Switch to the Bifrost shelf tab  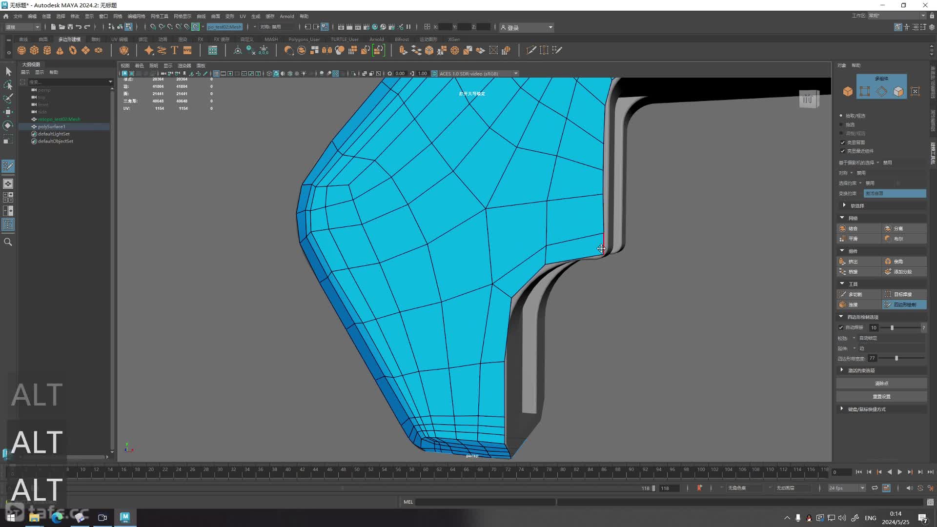pos(402,39)
